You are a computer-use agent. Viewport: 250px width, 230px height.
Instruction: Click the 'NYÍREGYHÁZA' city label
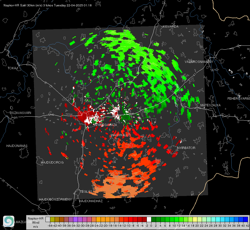tap(106, 125)
